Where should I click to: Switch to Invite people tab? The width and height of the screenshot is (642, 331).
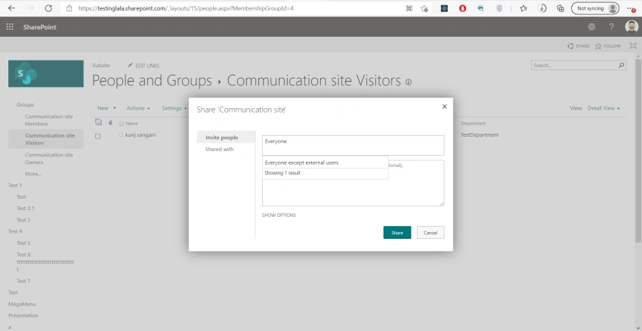[x=226, y=138]
